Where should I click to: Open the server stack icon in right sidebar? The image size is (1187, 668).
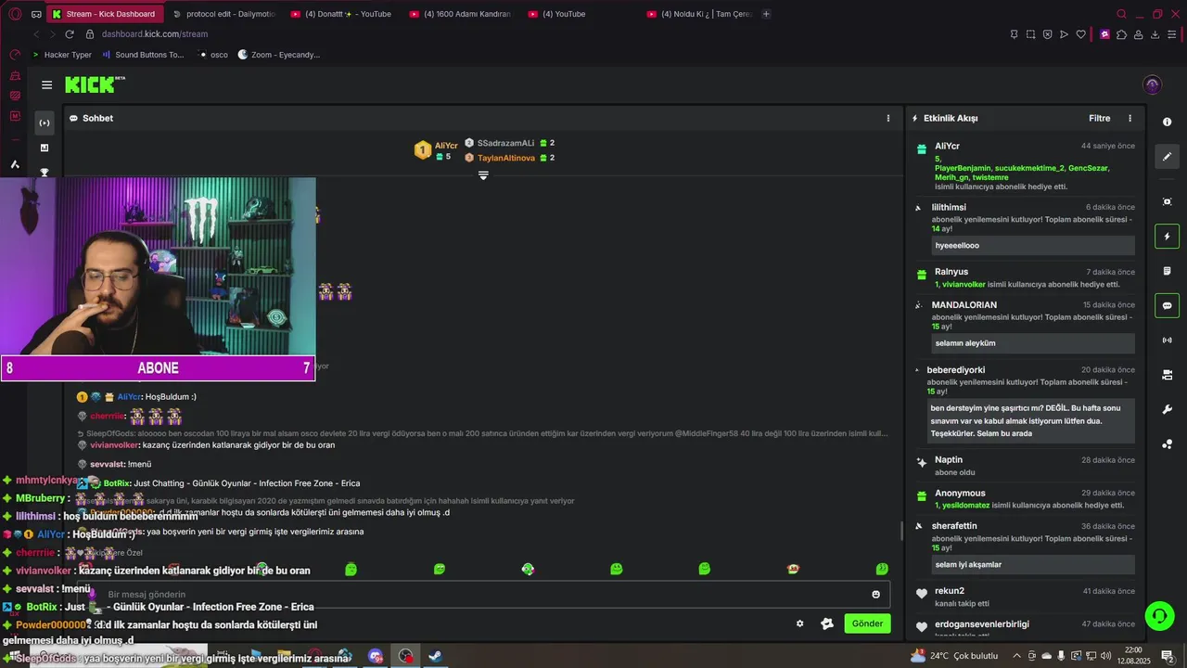pos(1167,375)
